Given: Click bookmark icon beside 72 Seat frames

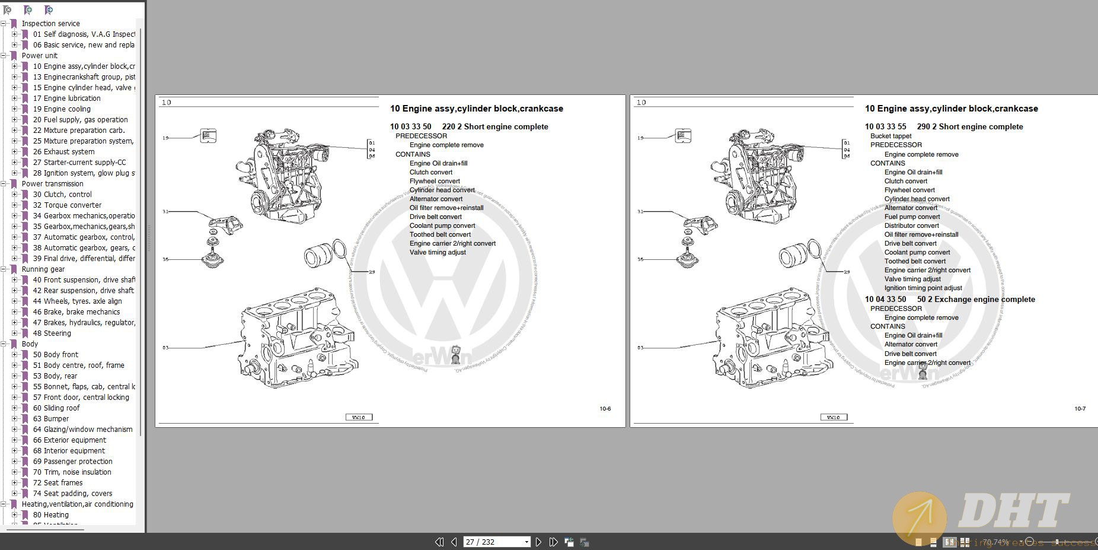Looking at the screenshot, I should (x=25, y=483).
